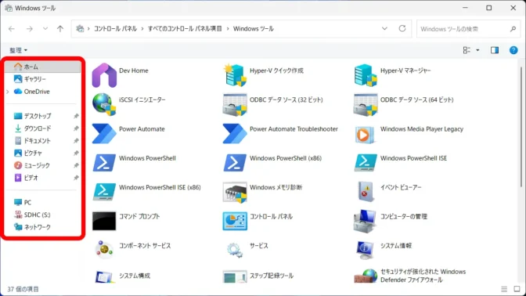Screen dimensions: 526x296
Task: Click the vertical scrollbar thumb
Action: [x=521, y=127]
